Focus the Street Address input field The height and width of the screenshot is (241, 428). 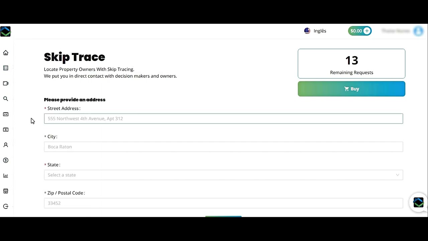click(223, 118)
